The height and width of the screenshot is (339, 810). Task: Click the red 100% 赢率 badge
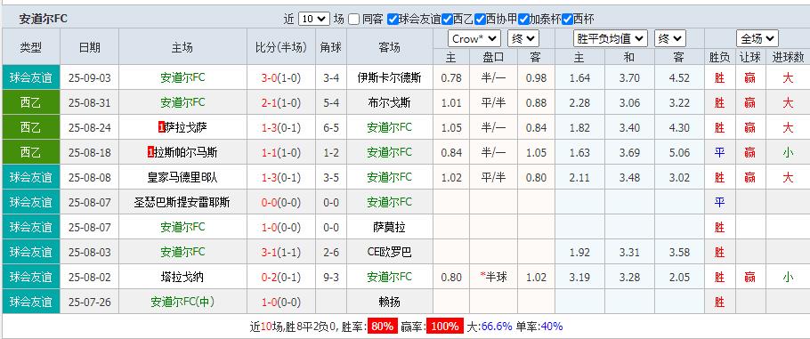[x=445, y=326]
